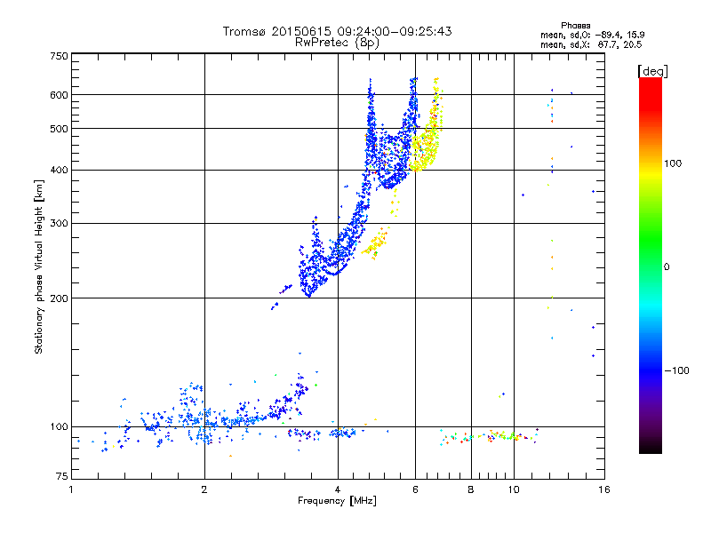The width and height of the screenshot is (711, 533).
Task: Click the colorbar label '-100'
Action: pos(677,370)
